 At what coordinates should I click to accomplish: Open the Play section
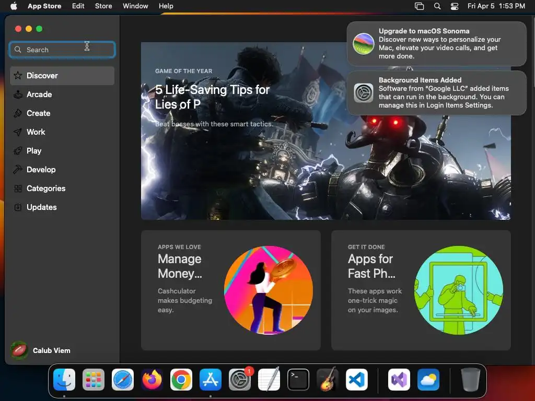[x=62, y=151]
